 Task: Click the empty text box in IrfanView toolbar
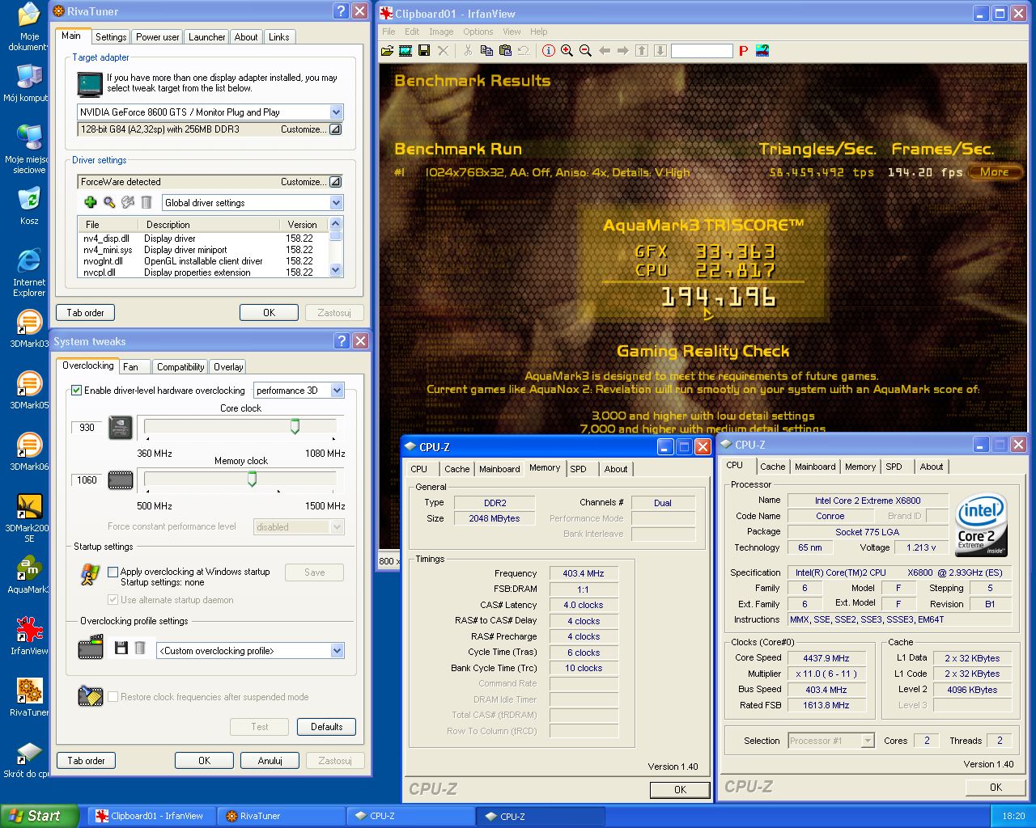702,51
